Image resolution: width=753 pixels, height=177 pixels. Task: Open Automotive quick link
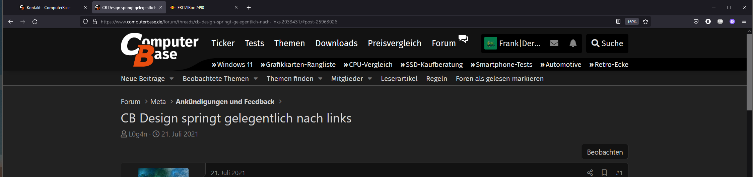point(561,65)
